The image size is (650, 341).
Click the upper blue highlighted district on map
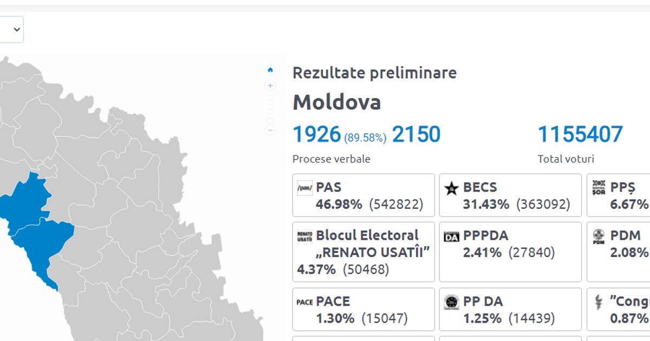pyautogui.click(x=24, y=200)
